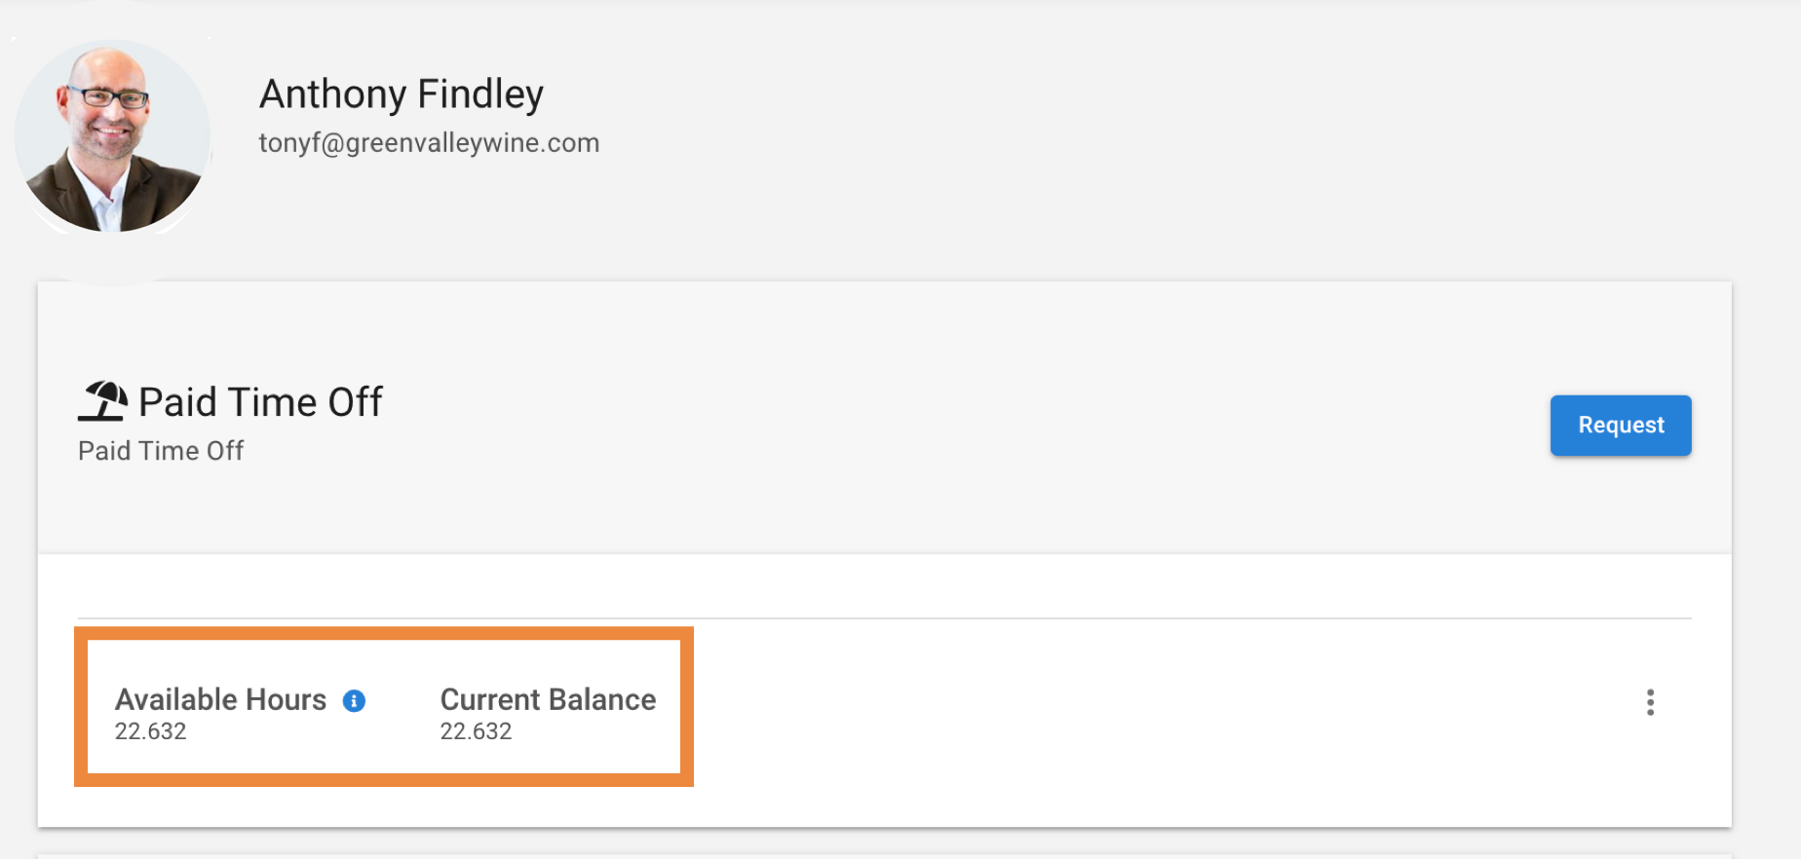Click the Available Hours value 22.632
Viewport: 1801px width, 859px height.
150,731
